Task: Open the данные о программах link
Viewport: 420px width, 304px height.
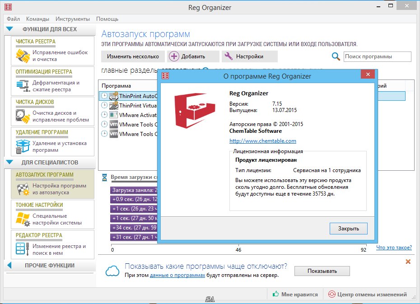Action: (177, 275)
